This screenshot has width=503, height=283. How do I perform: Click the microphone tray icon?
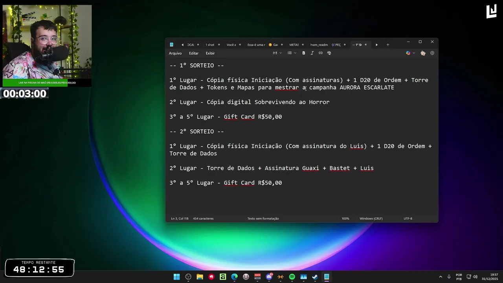click(x=449, y=277)
